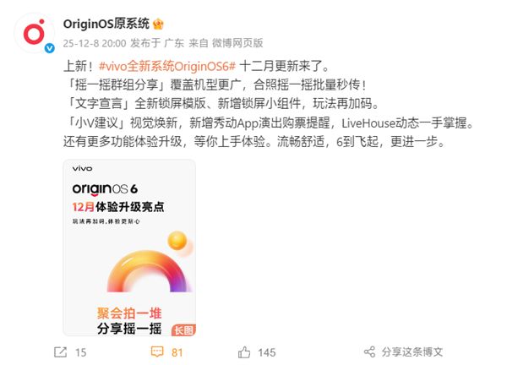Image resolution: width=507 pixels, height=365 pixels.
Task: Click the vivo logo inside the image
Action: [82, 168]
